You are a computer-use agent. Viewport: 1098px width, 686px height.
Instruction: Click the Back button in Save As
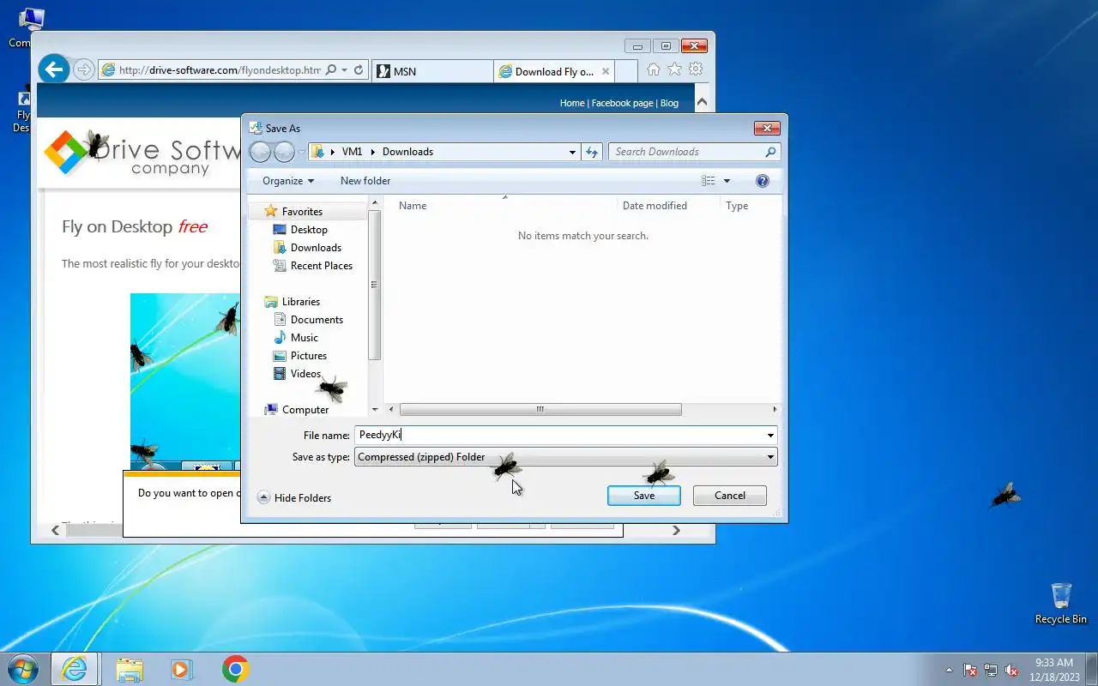(261, 152)
